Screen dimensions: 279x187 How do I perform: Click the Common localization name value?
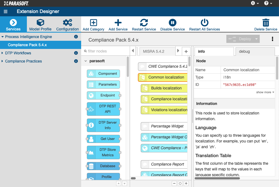coord(241,70)
